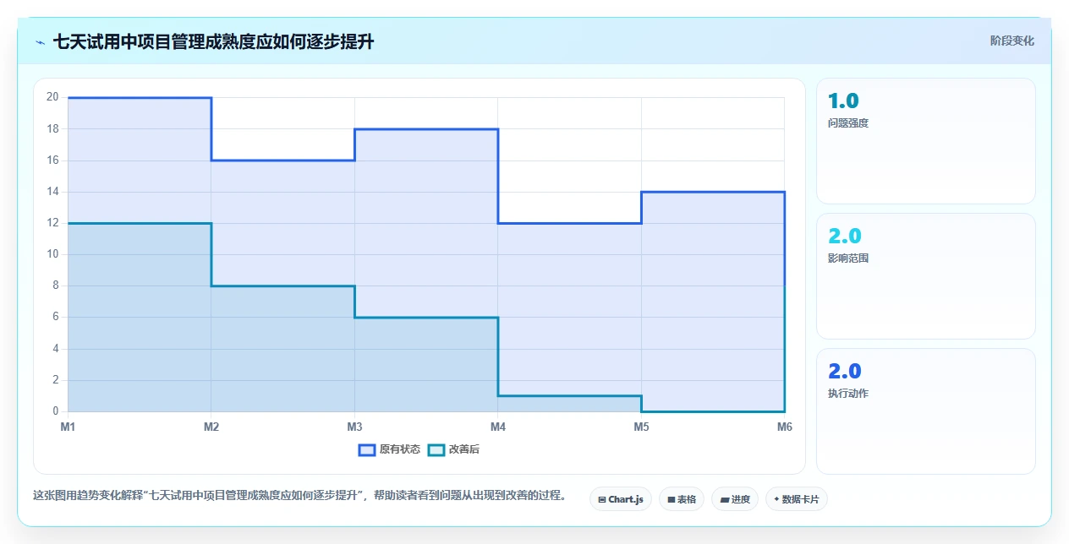The height and width of the screenshot is (544, 1069).
Task: Toggle the 改善后 legend item
Action: point(453,449)
